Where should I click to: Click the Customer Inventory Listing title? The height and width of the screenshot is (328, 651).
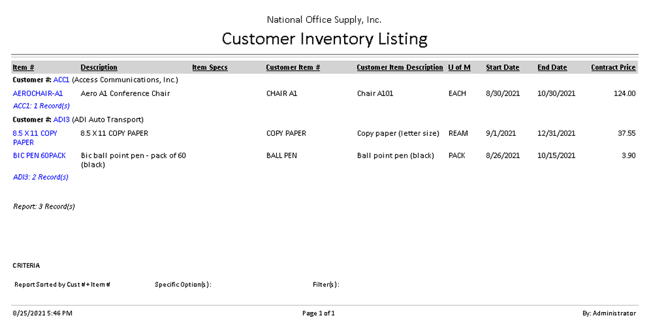click(325, 39)
